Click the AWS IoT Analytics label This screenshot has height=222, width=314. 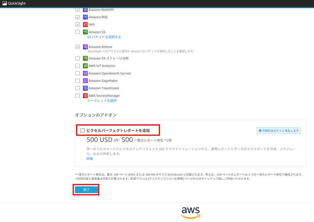click(102, 66)
